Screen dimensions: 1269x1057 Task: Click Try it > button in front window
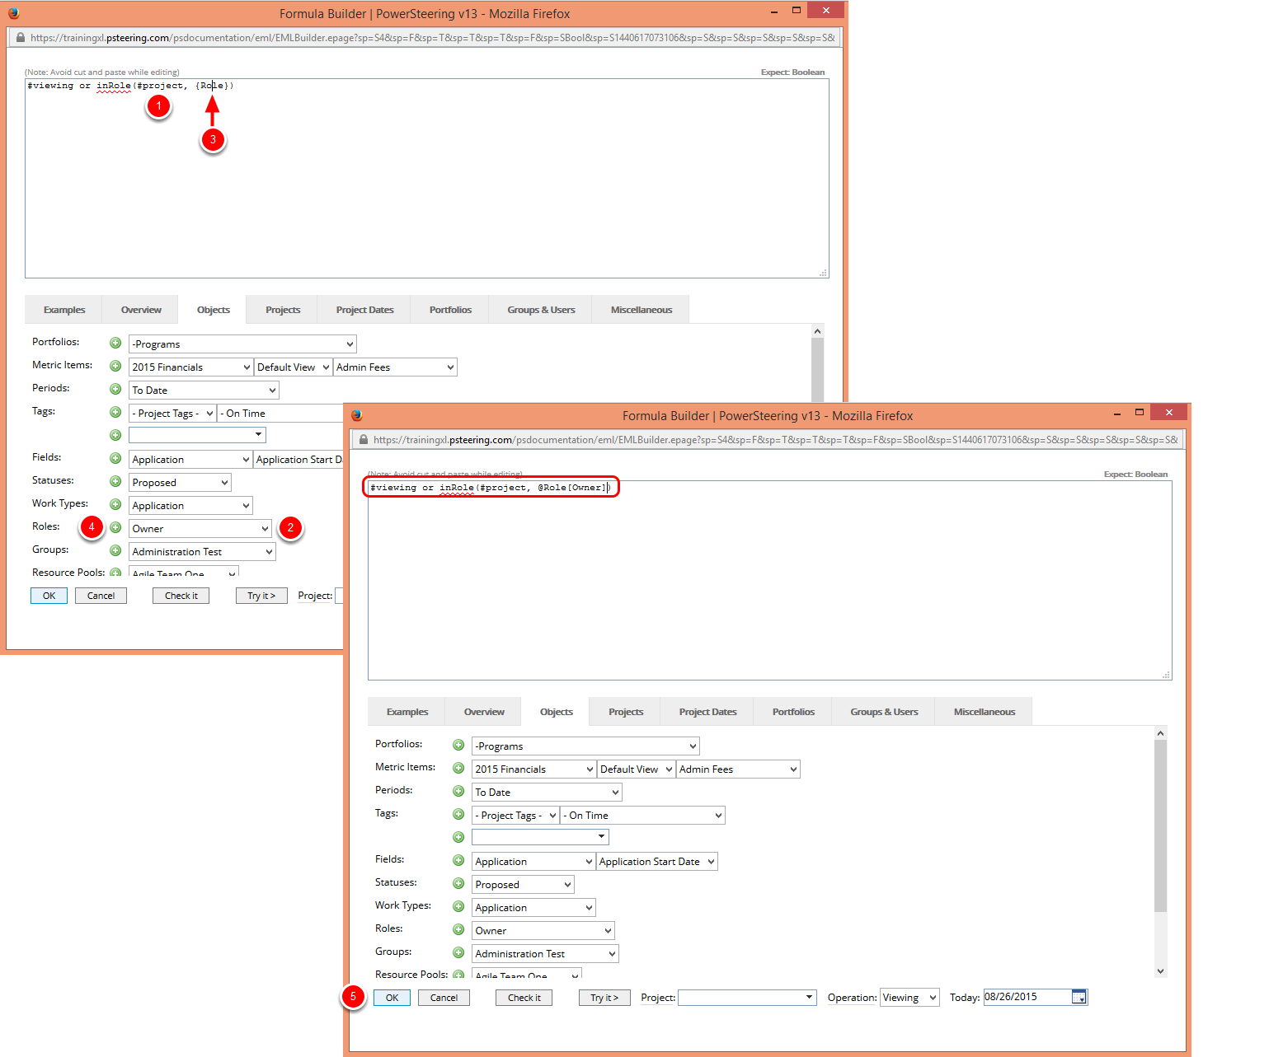coord(604,998)
